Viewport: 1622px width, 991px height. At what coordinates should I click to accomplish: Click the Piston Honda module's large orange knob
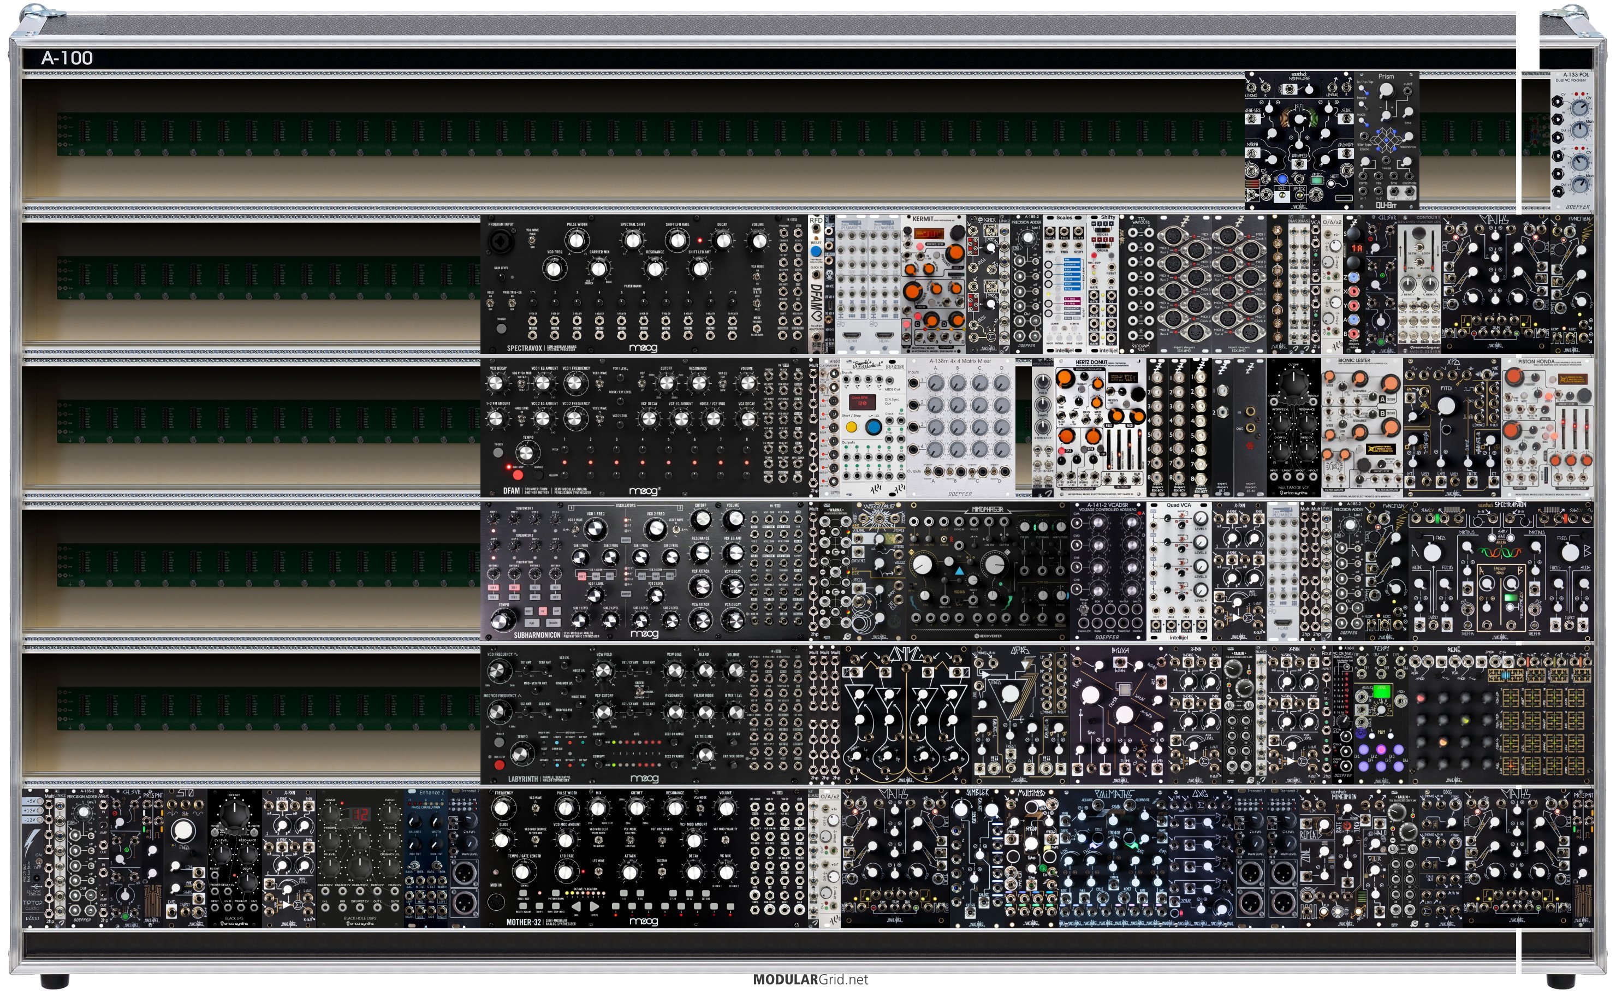1513,377
